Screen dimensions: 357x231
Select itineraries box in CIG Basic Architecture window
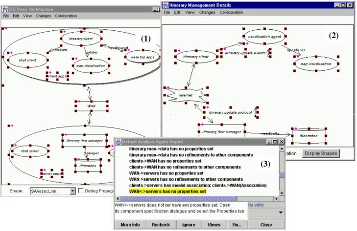coord(88,166)
